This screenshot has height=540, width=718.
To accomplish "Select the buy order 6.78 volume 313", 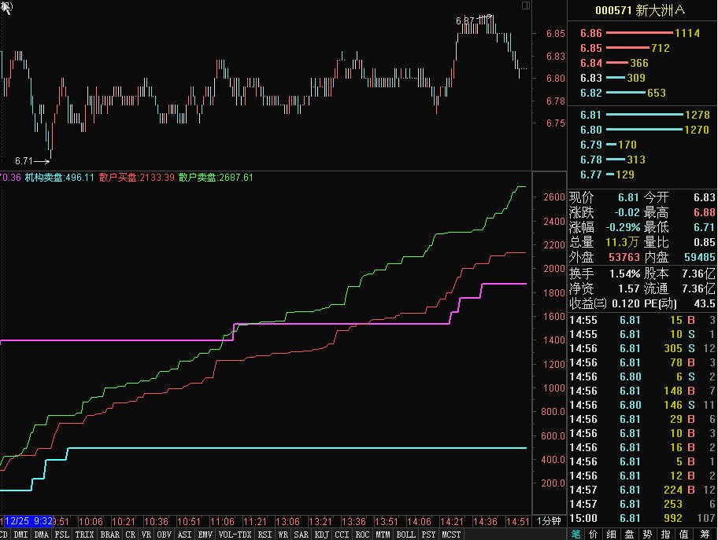I will point(613,160).
